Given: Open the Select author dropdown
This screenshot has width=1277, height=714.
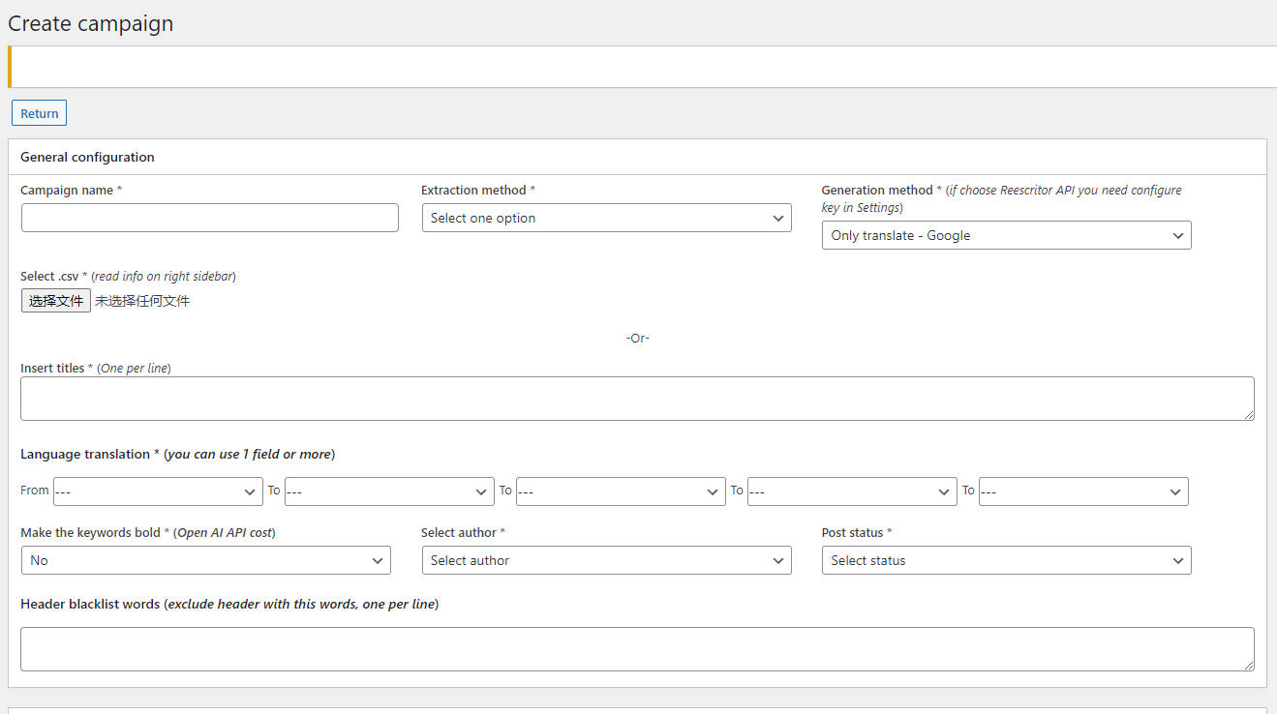Looking at the screenshot, I should coord(606,560).
